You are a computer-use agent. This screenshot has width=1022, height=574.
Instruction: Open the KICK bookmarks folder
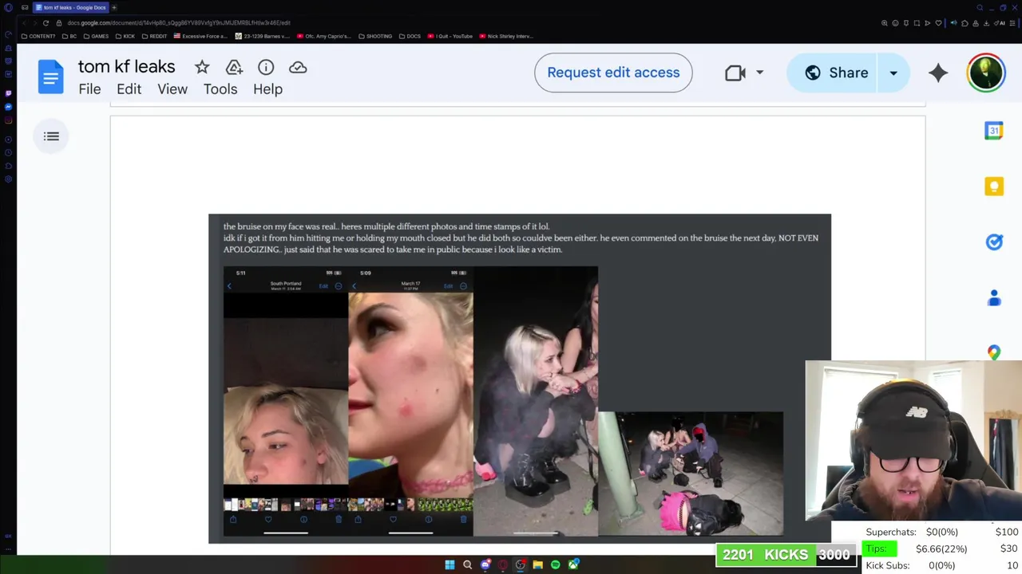coord(125,36)
